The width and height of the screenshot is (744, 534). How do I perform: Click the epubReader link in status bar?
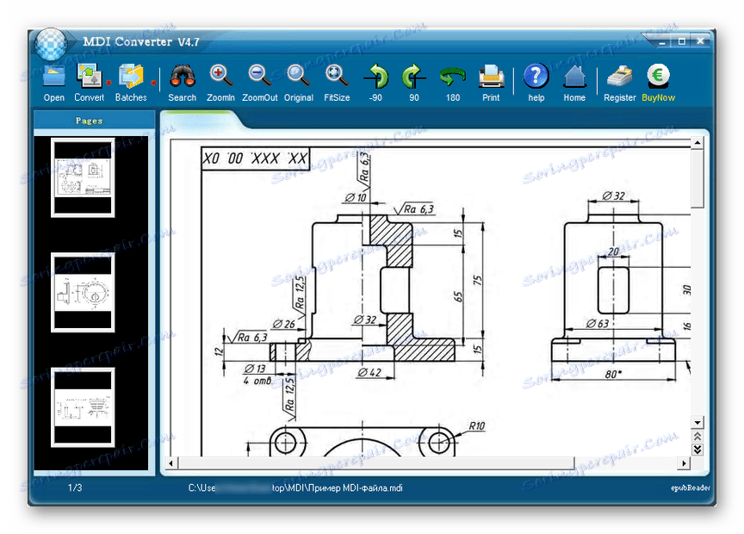tap(691, 488)
